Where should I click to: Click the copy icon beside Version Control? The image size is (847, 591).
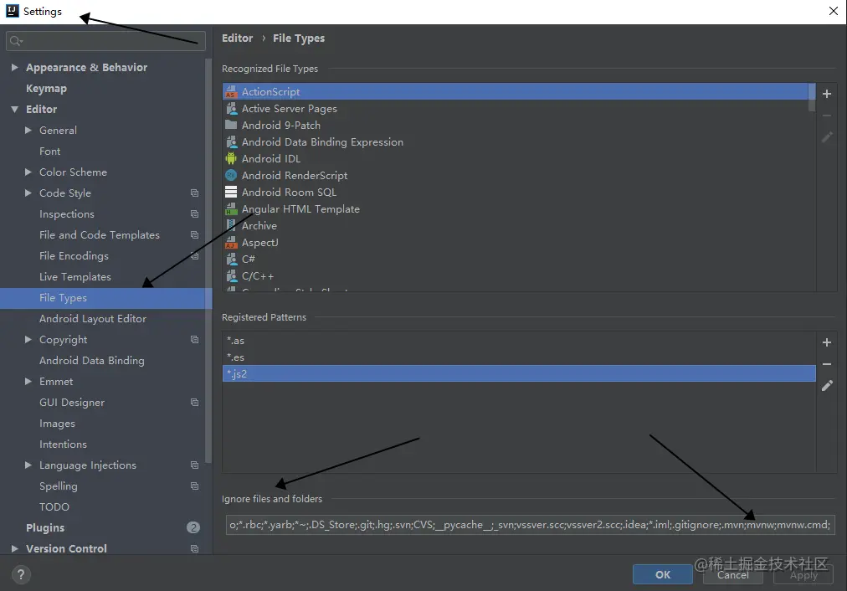194,549
